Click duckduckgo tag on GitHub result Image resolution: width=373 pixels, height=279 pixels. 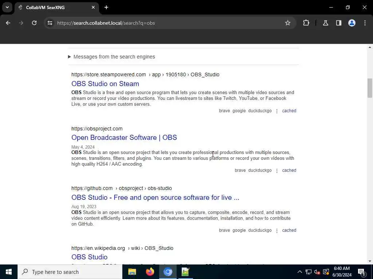click(260, 230)
